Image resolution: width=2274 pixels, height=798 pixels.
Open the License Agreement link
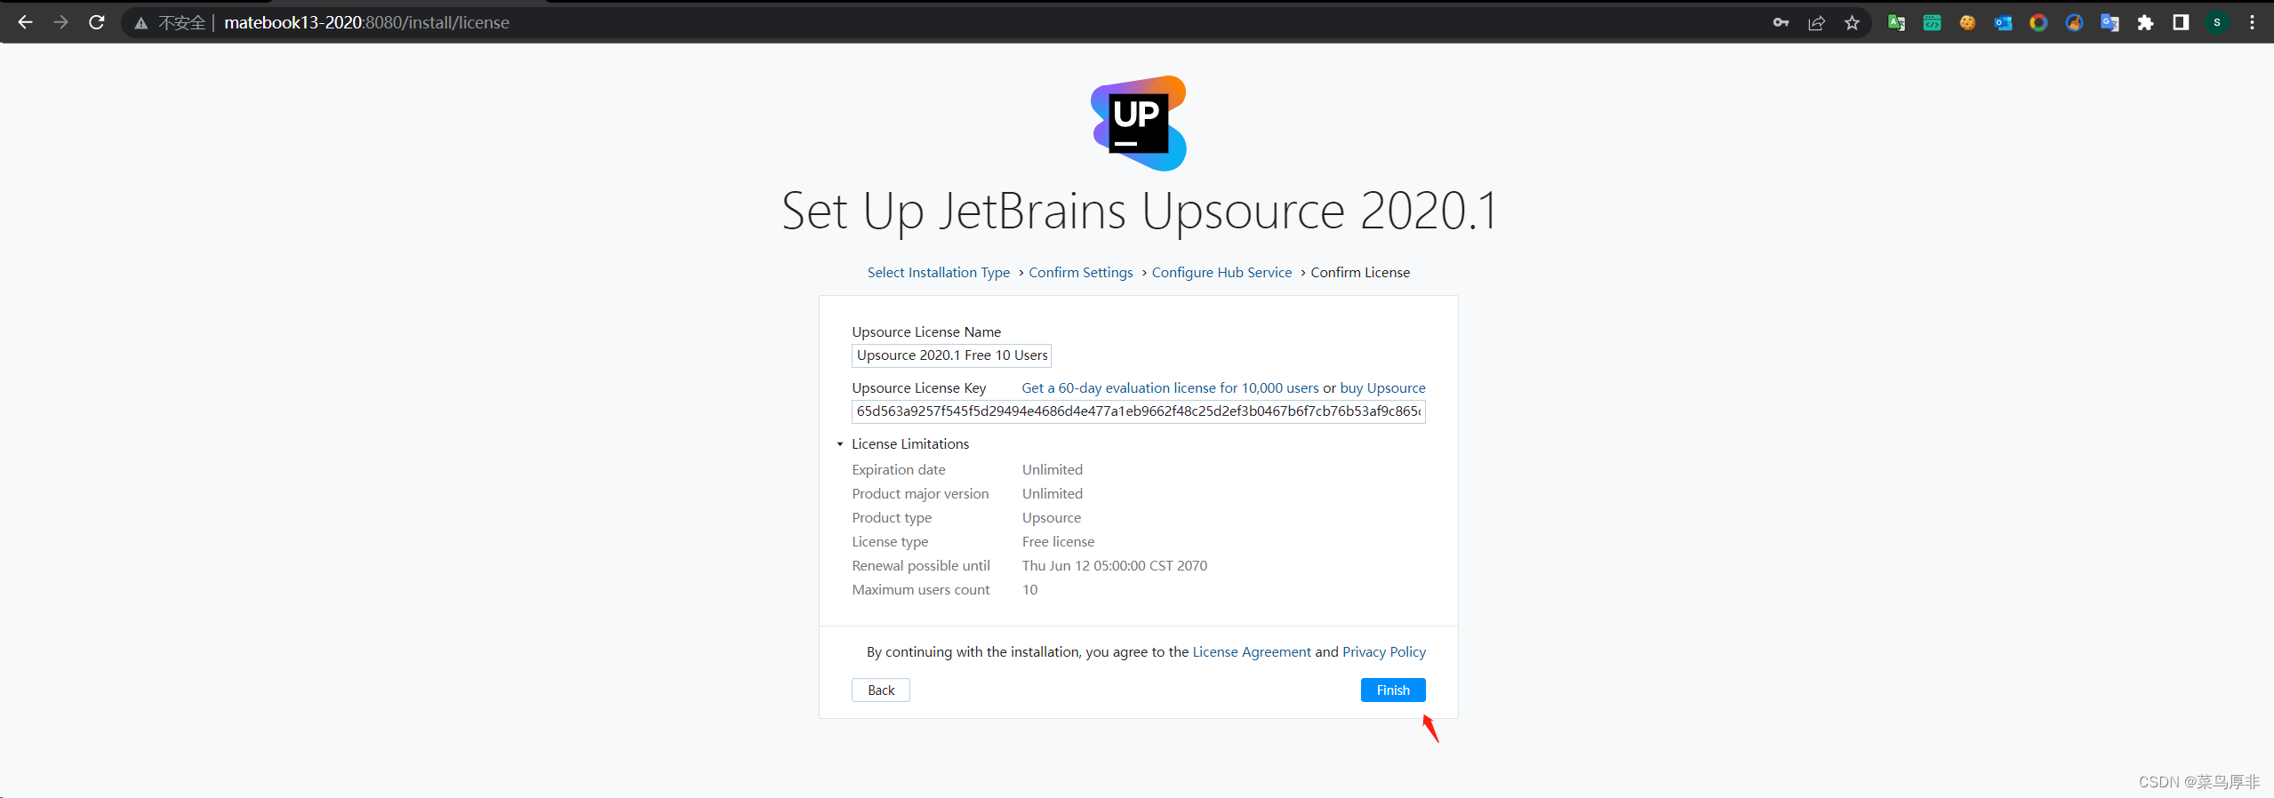tap(1252, 652)
